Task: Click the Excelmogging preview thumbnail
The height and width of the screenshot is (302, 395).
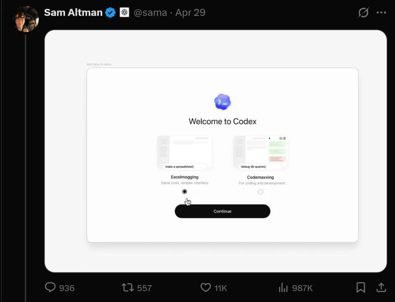Action: click(184, 153)
